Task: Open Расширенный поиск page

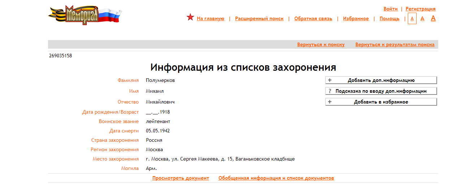Action: 259,19
